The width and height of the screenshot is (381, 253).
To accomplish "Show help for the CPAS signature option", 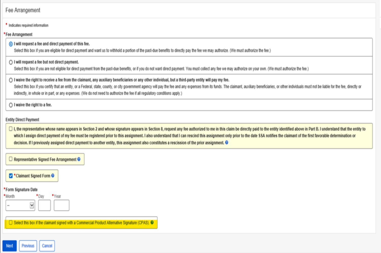I will tap(152, 223).
